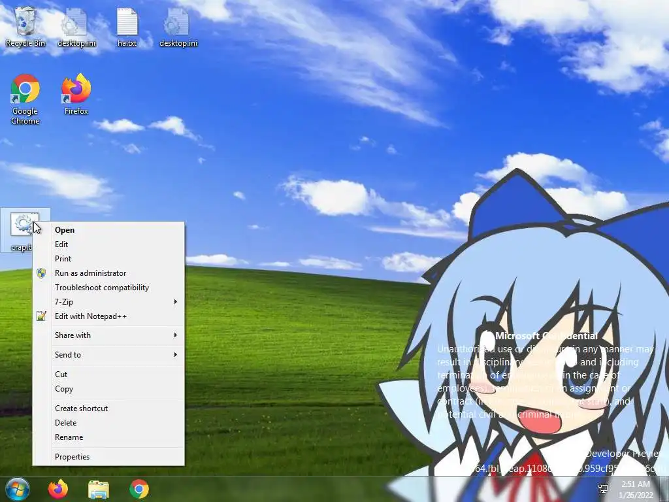Screen dimensions: 669x502
Task: Choose Open from the context menu
Action: [x=108, y=230]
